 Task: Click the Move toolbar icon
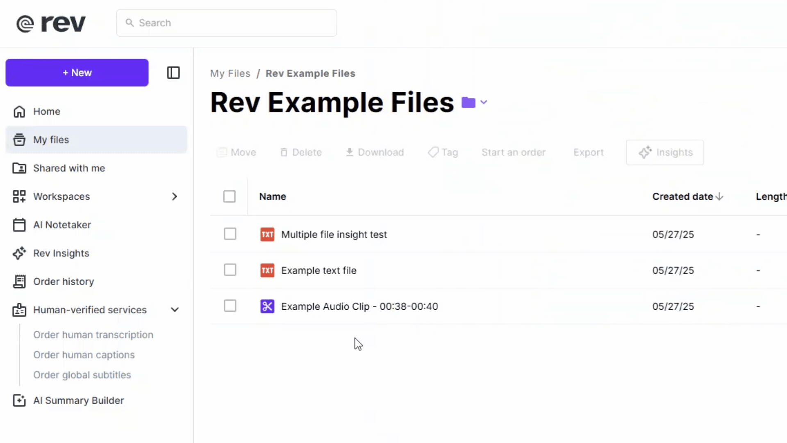pos(222,152)
